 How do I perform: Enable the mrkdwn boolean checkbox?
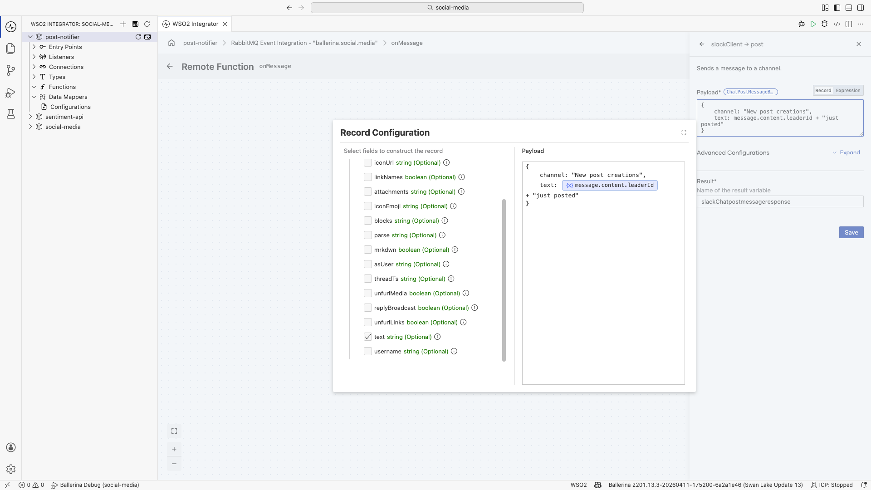point(368,250)
